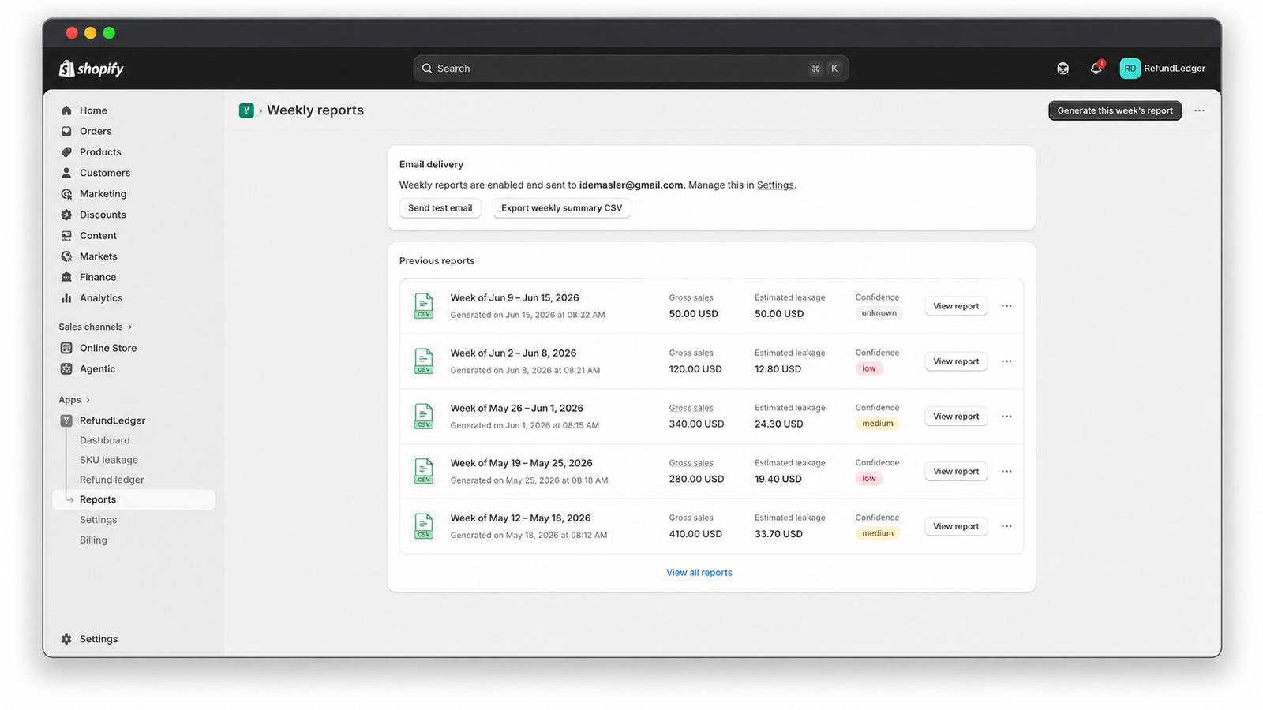This screenshot has width=1263, height=710.
Task: Open more options for May 26 report
Action: 1006,417
